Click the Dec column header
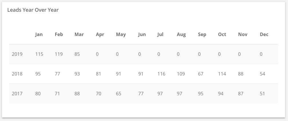Screen dimensions: 288x121 click(x=264, y=35)
